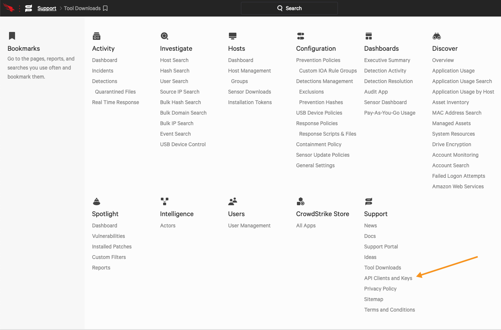
Task: Click the Support section icon in header
Action: tap(29, 8)
